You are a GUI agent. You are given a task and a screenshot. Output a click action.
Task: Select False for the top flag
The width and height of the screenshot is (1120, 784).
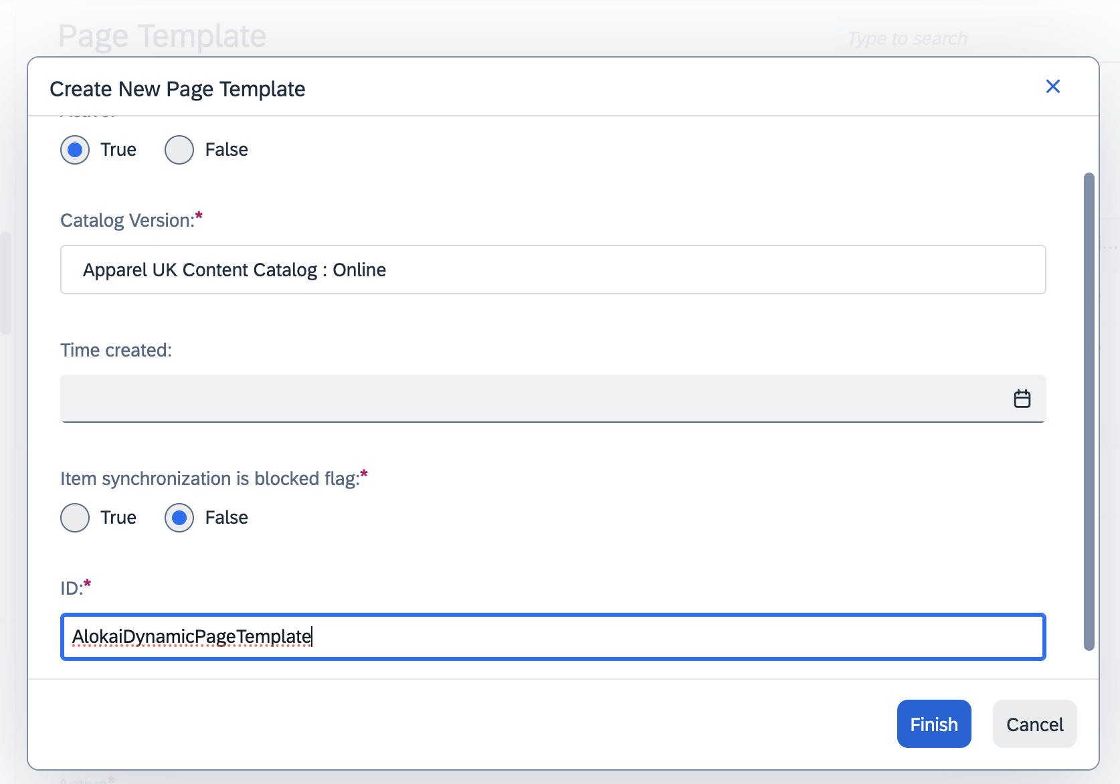point(179,149)
